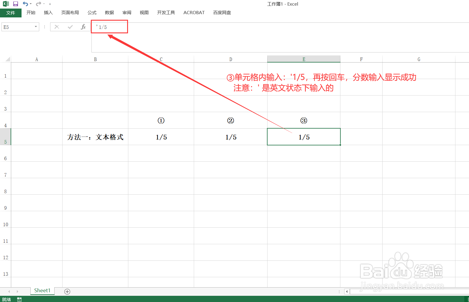Open the Undo history dropdown arrow

click(x=31, y=4)
